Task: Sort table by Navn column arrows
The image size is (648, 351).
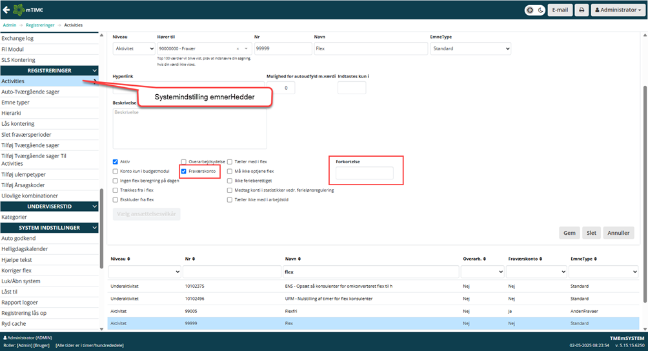Action: (301, 258)
